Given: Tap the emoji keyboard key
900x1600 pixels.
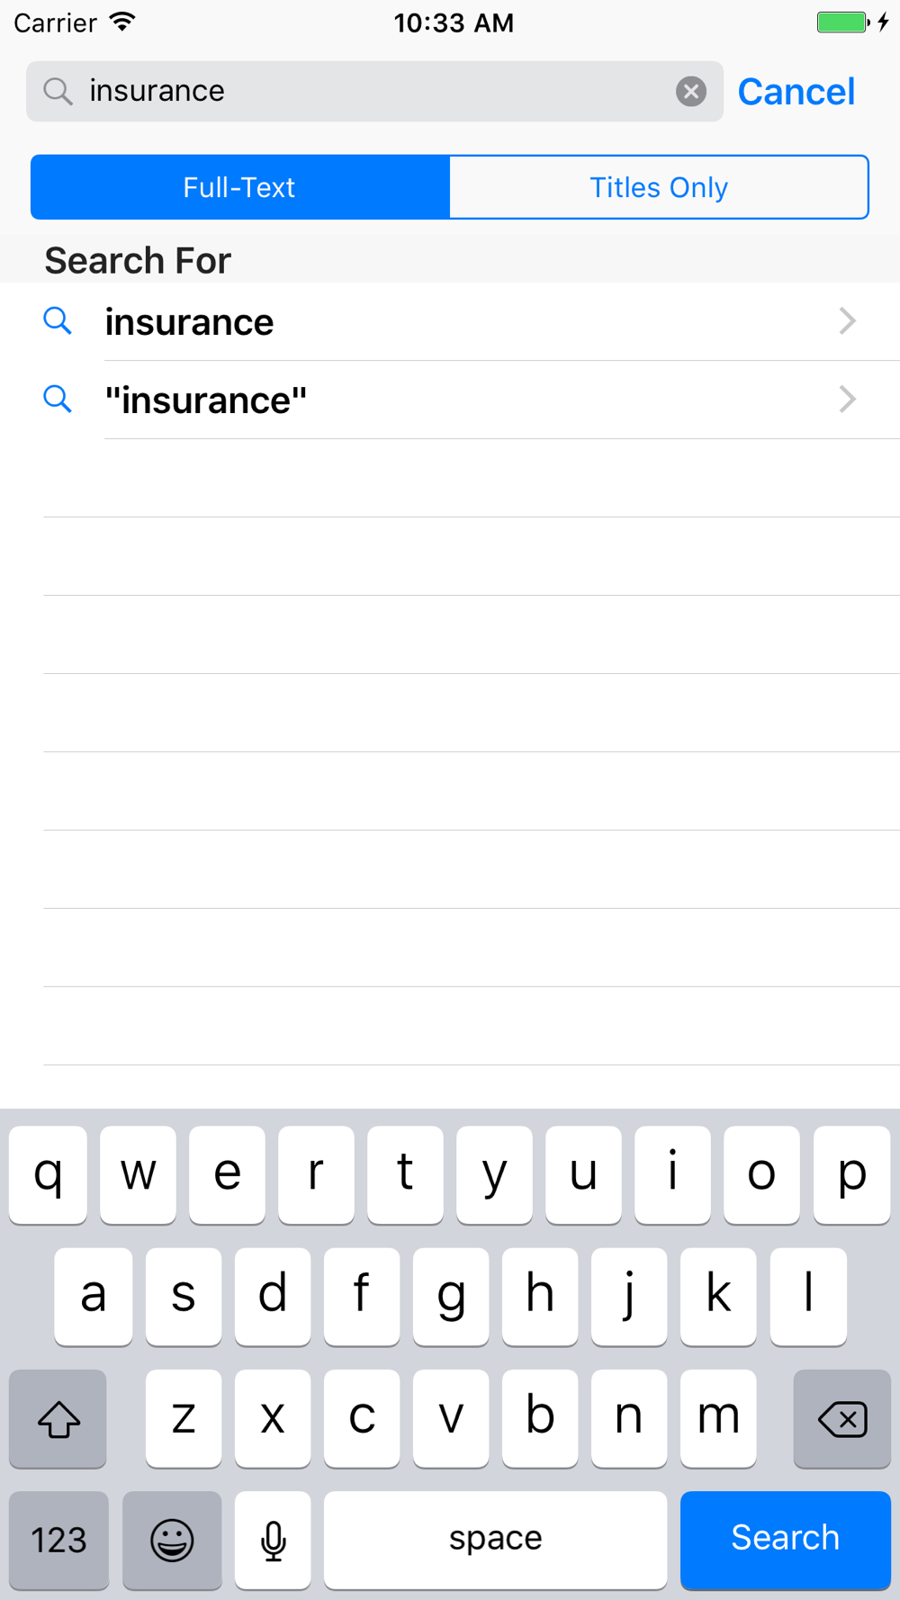Looking at the screenshot, I should 172,1540.
